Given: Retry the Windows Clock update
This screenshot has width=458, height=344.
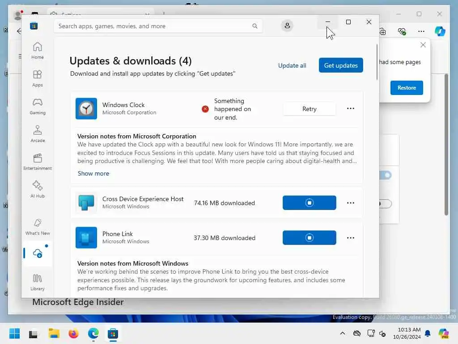Looking at the screenshot, I should point(310,109).
